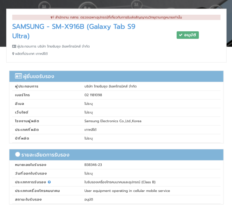This screenshot has width=232, height=207.
Task: Click User equipment operating in cellular mobile service
Action: pyautogui.click(x=127, y=191)
